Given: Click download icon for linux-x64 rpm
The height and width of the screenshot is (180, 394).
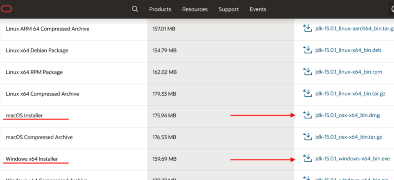Looking at the screenshot, I should (x=307, y=72).
